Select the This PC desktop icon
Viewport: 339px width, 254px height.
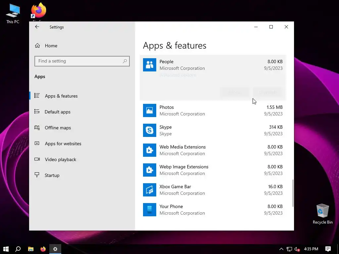pyautogui.click(x=13, y=13)
